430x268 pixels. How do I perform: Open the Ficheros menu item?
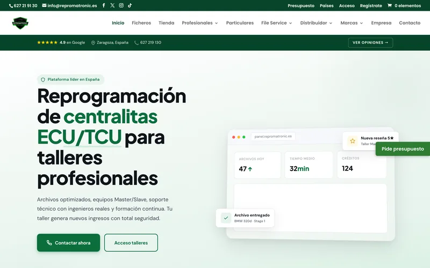[141, 23]
